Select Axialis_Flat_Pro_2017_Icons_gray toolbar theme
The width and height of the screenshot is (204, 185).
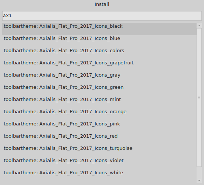pyautogui.click(x=99, y=78)
